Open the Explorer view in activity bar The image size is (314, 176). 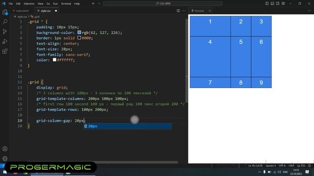pyautogui.click(x=5, y=12)
